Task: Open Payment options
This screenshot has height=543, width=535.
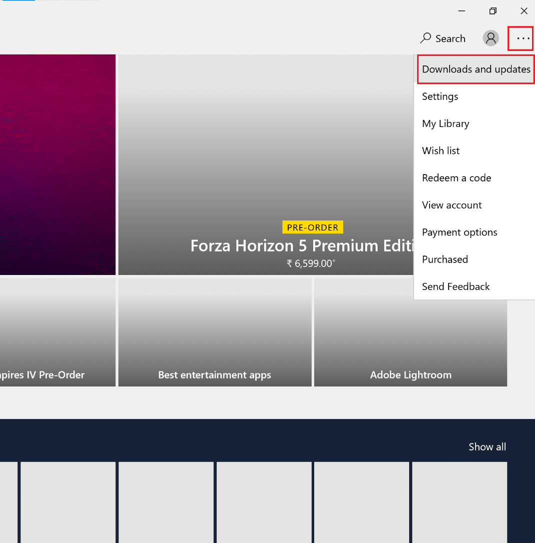Action: pyautogui.click(x=460, y=232)
